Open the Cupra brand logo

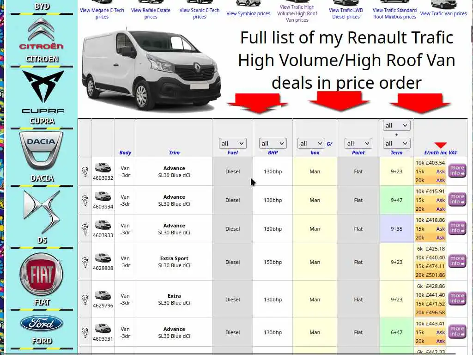43,92
